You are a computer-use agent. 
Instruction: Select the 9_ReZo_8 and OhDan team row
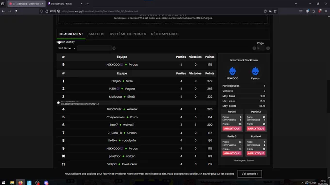(x=136, y=133)
